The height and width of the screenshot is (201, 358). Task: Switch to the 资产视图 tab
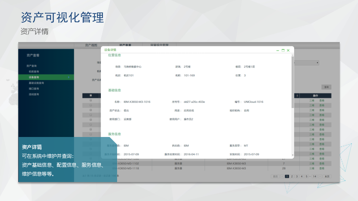click(91, 45)
